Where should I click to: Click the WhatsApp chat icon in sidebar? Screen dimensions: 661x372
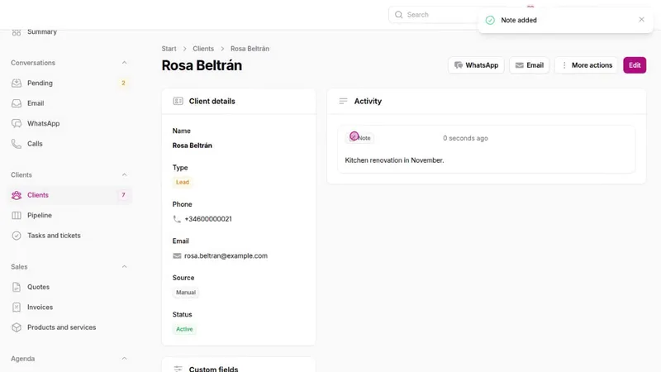17,123
